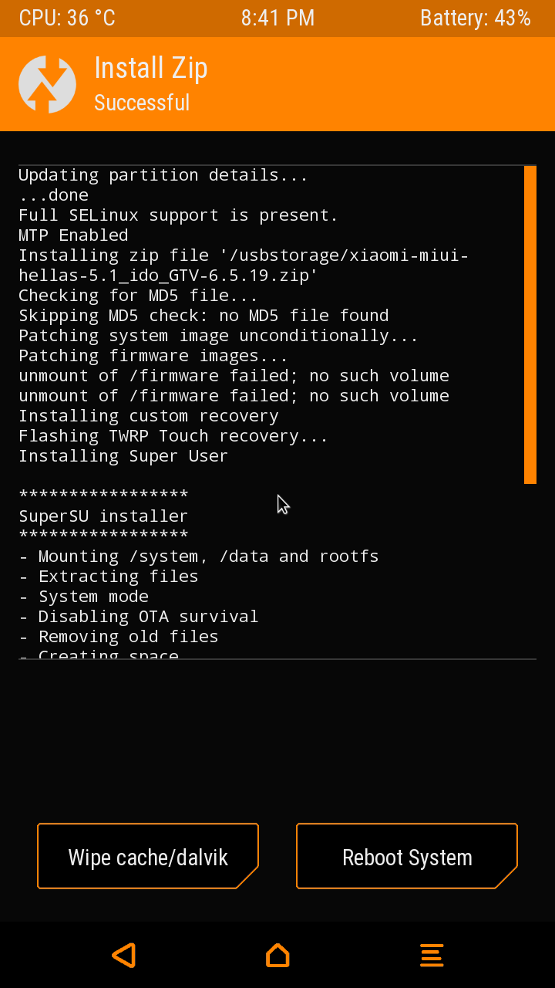Tap the TWRP logo icon
The image size is (555, 988).
[x=47, y=85]
